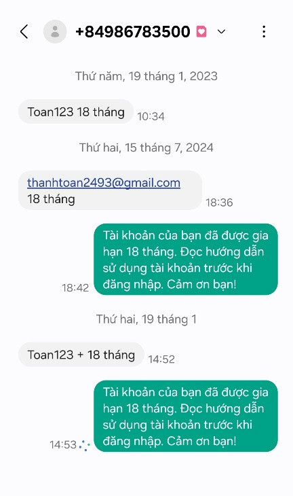This screenshot has width=293, height=496.
Task: Open thanhtoan2493@gmail.com email link
Action: pyautogui.click(x=104, y=183)
